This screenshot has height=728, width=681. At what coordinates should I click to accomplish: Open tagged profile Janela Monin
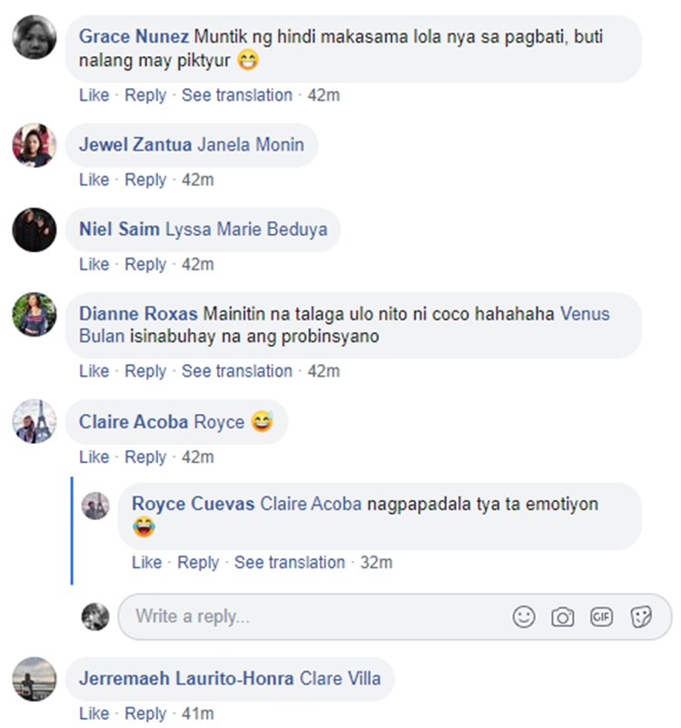coord(251,144)
